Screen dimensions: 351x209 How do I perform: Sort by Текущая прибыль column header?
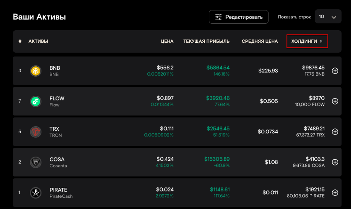[206, 41]
